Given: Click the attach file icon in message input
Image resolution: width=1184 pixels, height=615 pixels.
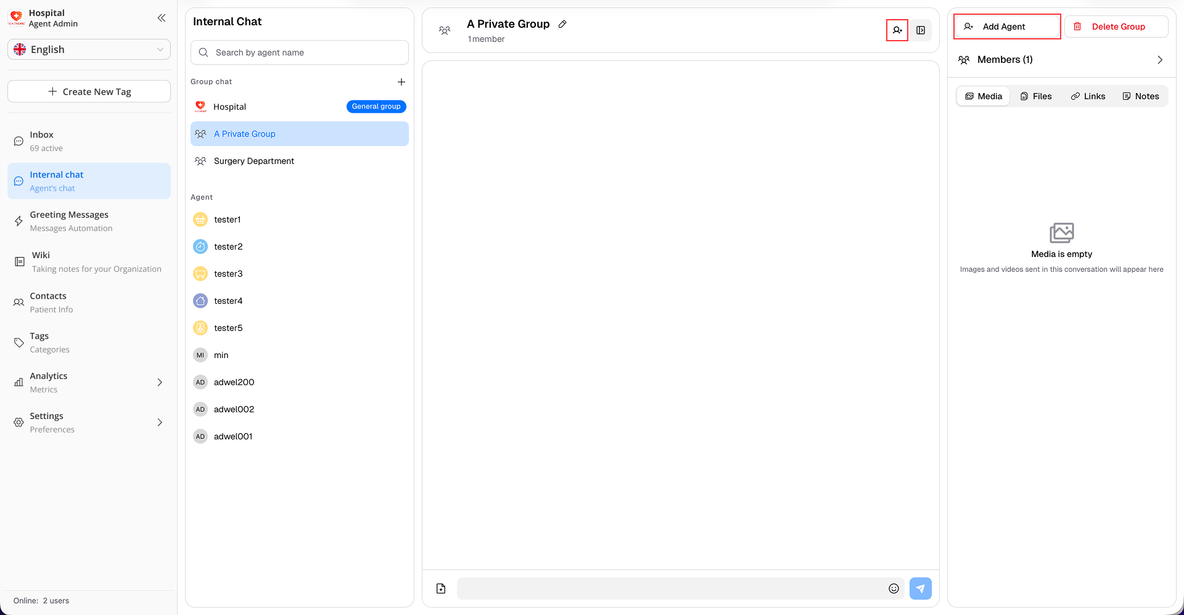Looking at the screenshot, I should click(x=440, y=589).
